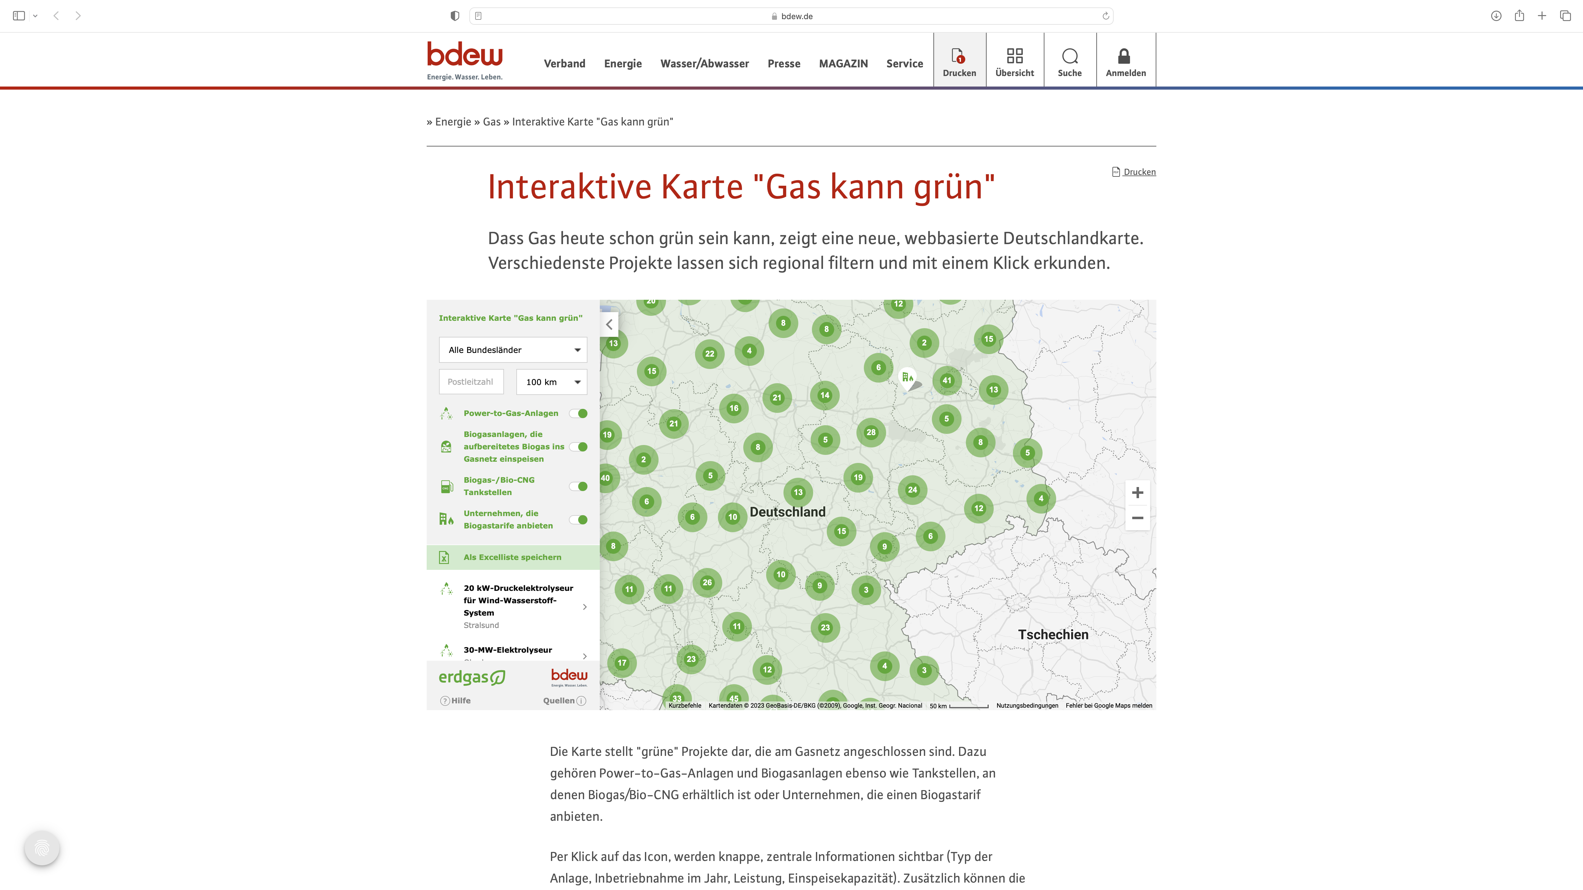Open the 100 km radius dropdown

552,382
